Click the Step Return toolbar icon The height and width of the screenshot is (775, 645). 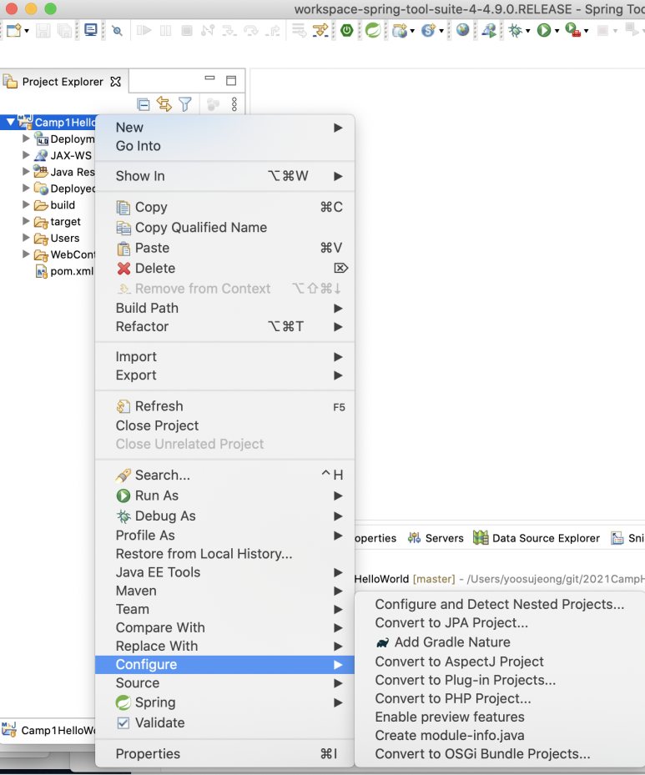[x=273, y=31]
